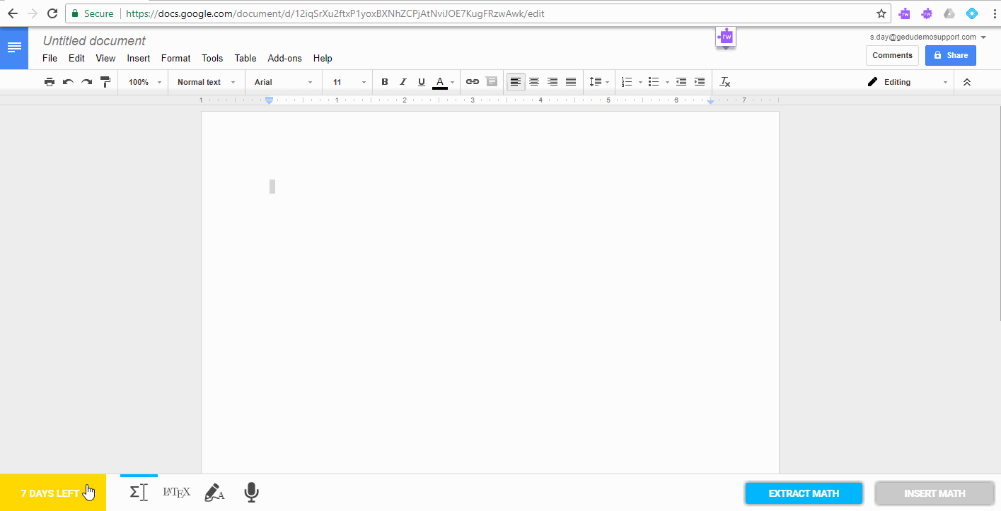Open the Docs home icon

[14, 47]
